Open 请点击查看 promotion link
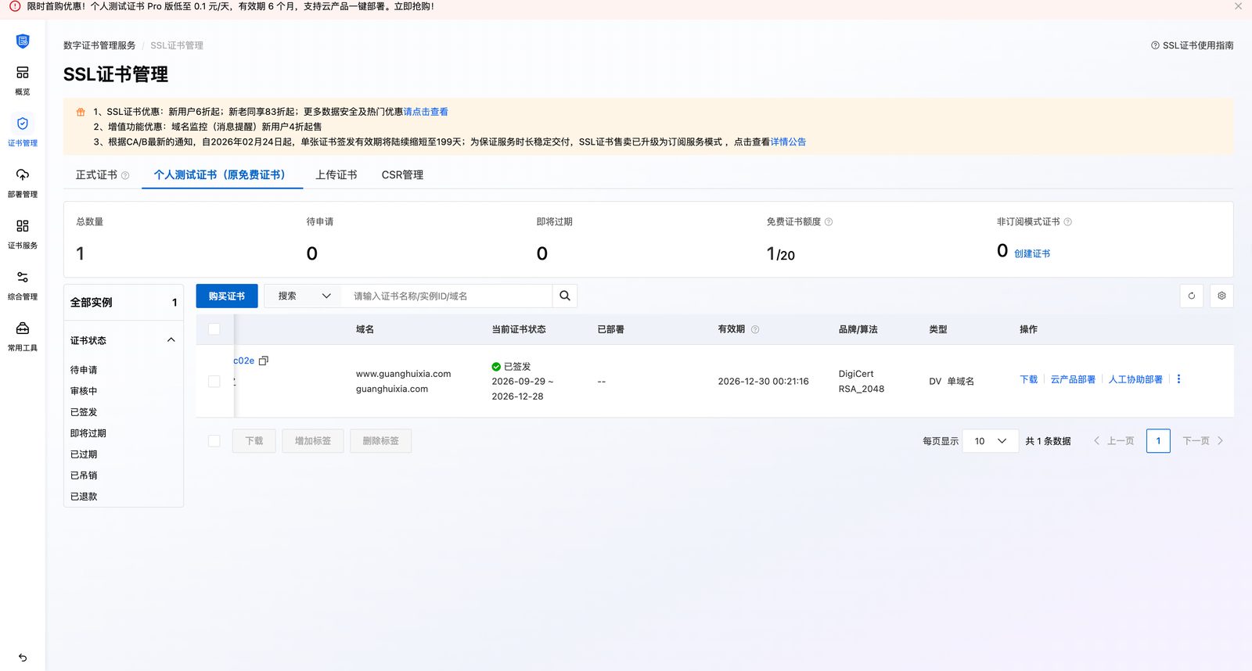1252x671 pixels. click(426, 112)
